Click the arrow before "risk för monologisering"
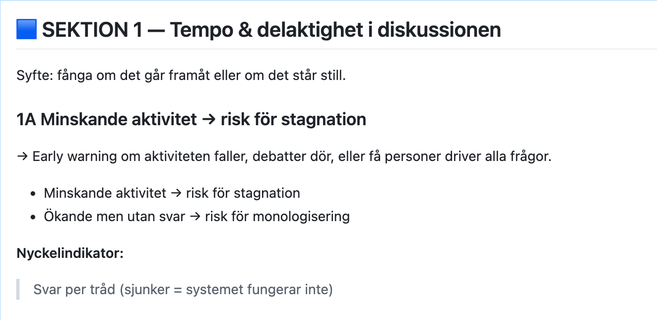The width and height of the screenshot is (657, 320). point(195,217)
